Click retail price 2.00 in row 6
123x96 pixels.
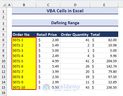[x=48, y=40]
